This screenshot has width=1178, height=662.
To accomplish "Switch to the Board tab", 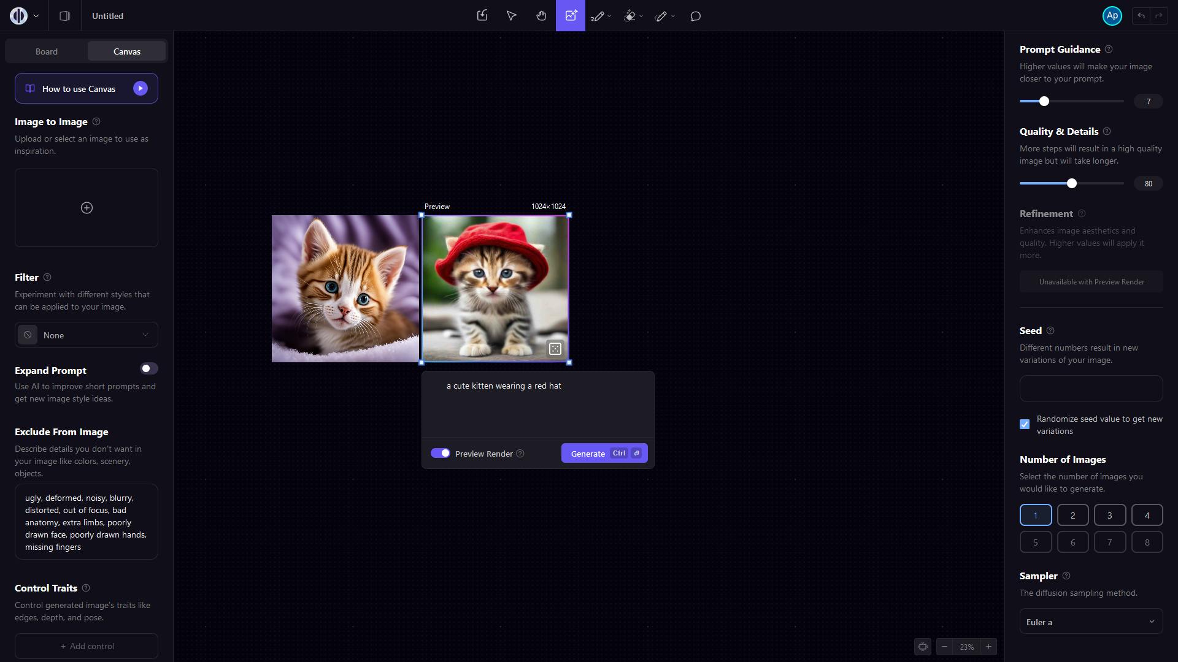I will pos(47,51).
